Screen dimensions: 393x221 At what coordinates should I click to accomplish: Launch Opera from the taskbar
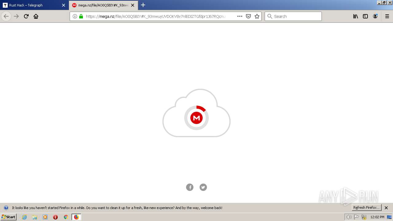pyautogui.click(x=55, y=217)
